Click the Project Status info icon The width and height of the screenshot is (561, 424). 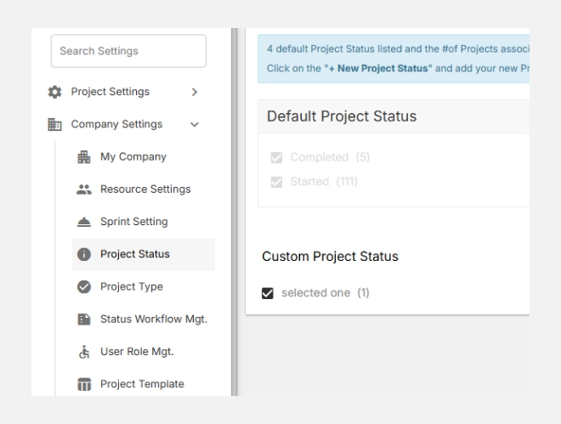pos(84,254)
